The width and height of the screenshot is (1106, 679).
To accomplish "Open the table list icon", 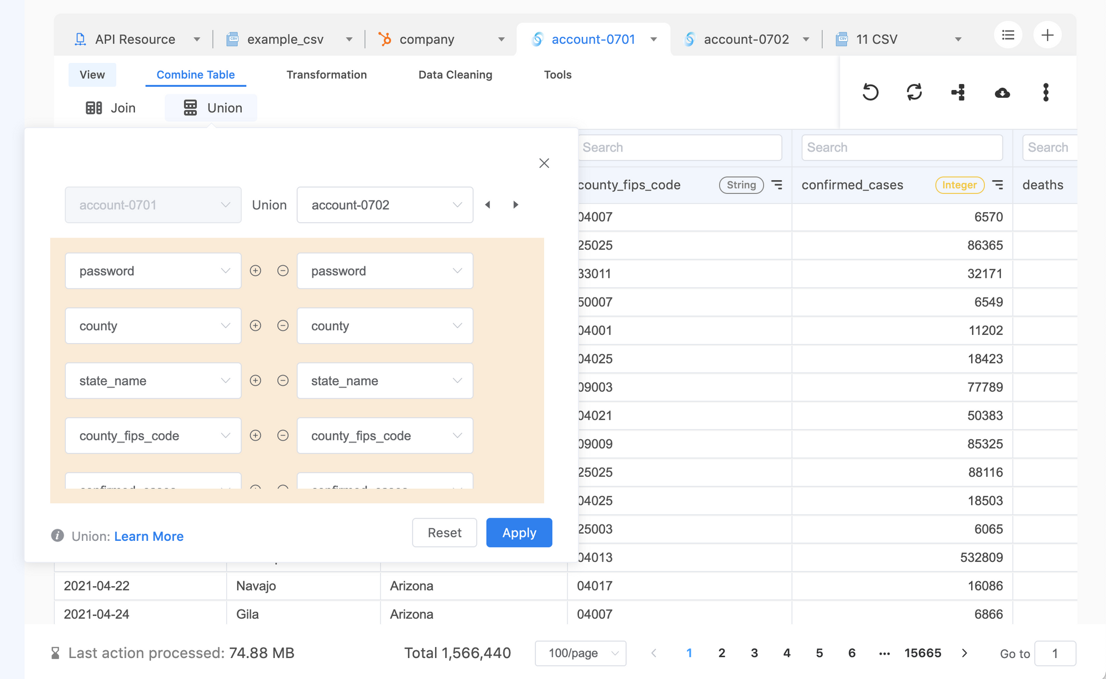I will point(1008,35).
